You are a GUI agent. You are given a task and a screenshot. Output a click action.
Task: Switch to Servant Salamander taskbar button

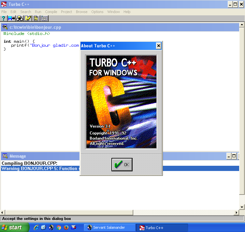[110, 227]
